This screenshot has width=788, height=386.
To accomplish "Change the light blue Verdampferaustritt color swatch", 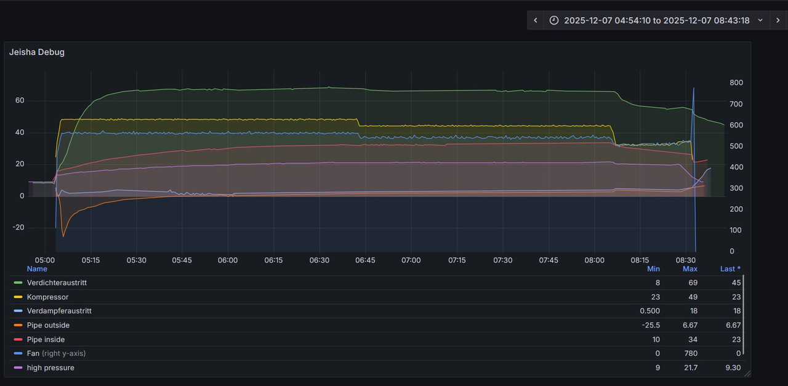I will coord(18,312).
